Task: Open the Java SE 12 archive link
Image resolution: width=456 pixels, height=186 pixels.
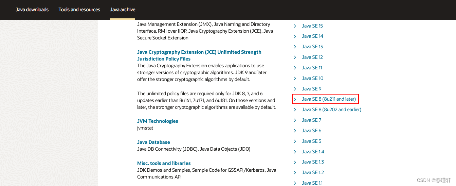Action: [312, 57]
